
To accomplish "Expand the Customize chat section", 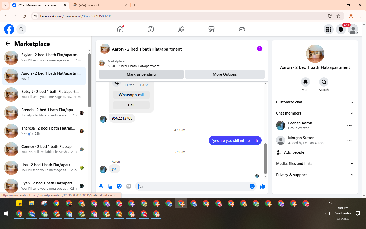I will [x=315, y=102].
